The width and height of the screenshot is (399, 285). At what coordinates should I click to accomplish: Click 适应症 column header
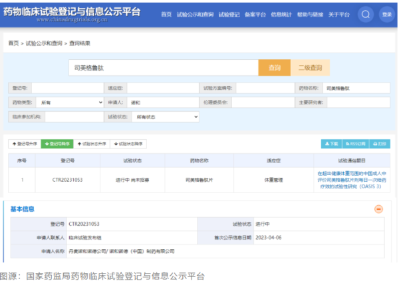coord(273,160)
